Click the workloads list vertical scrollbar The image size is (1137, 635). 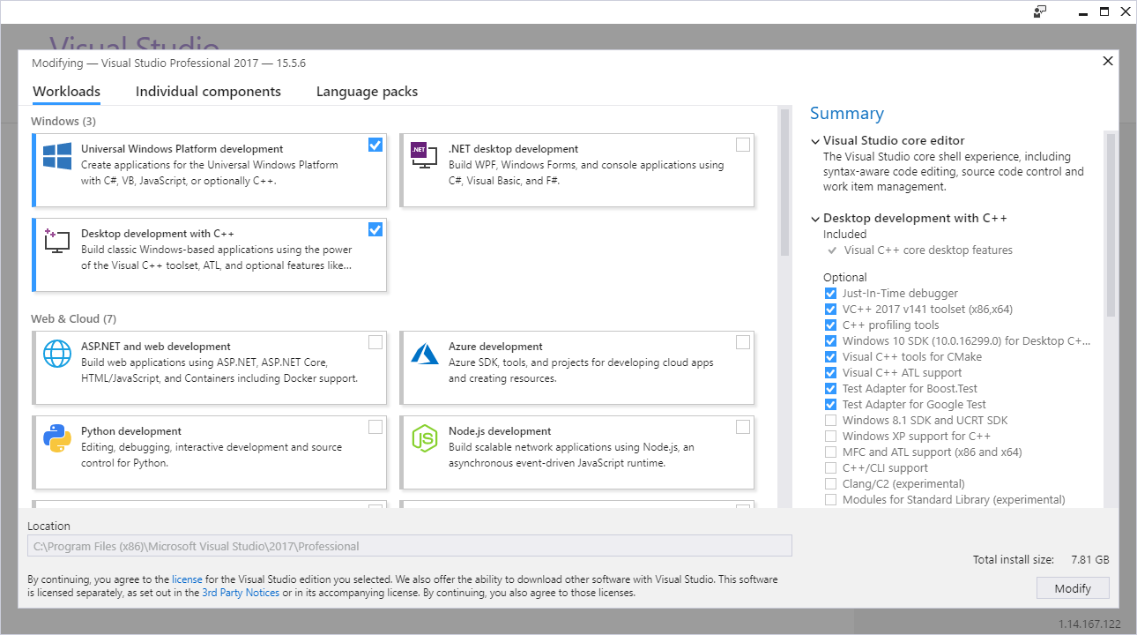784,182
